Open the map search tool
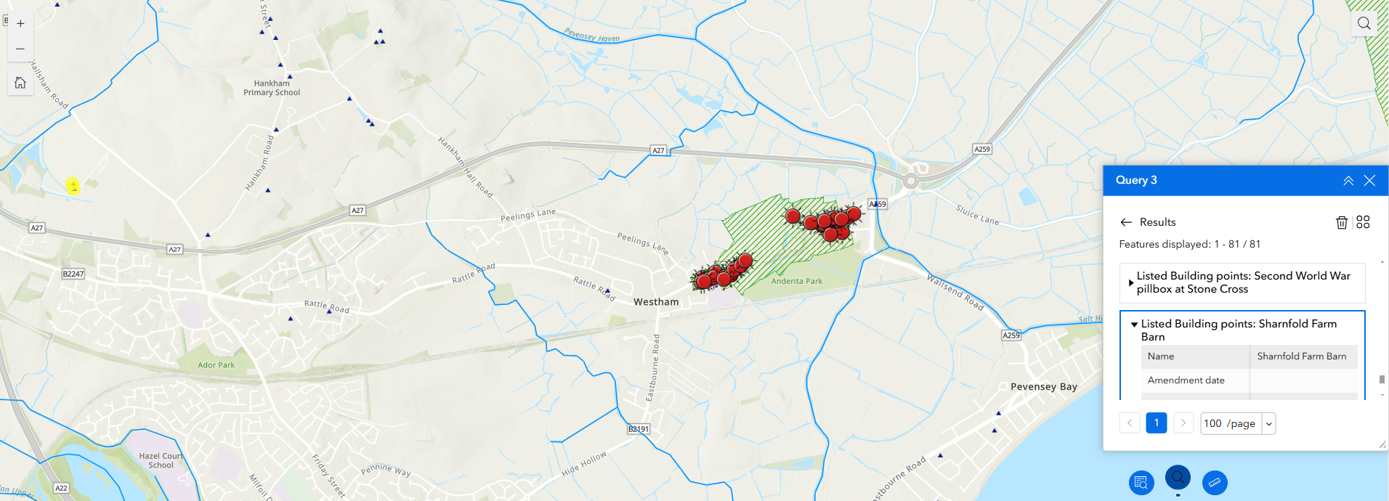 click(1364, 23)
